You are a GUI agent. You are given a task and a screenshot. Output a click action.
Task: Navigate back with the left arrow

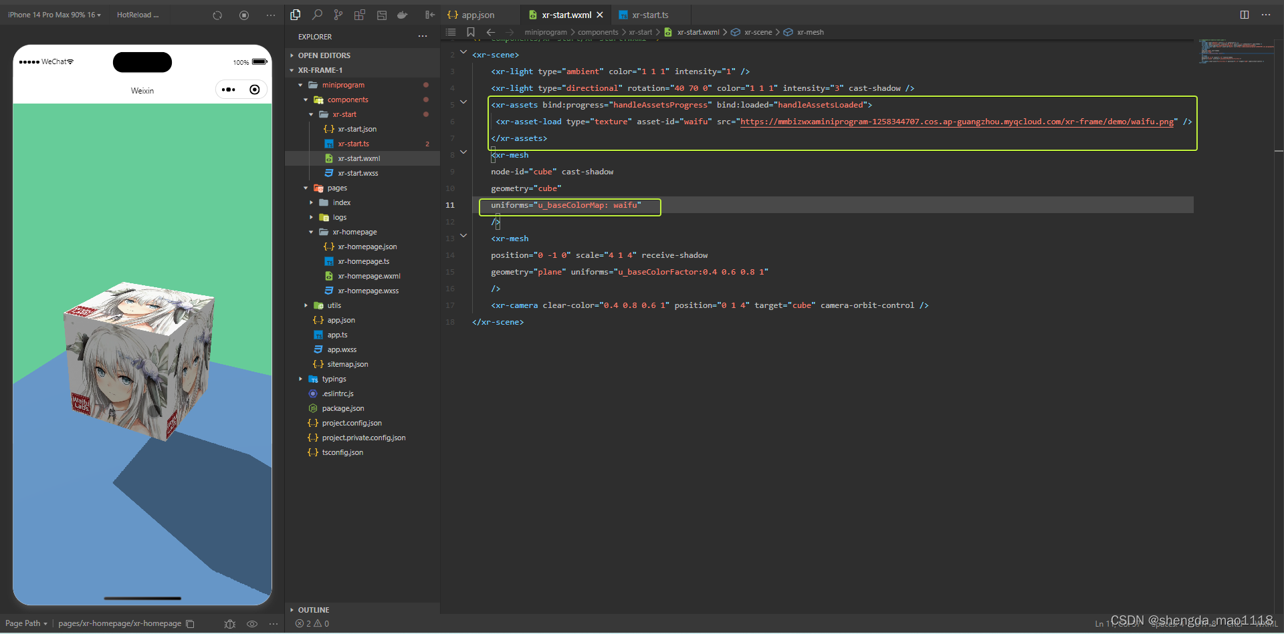[491, 32]
